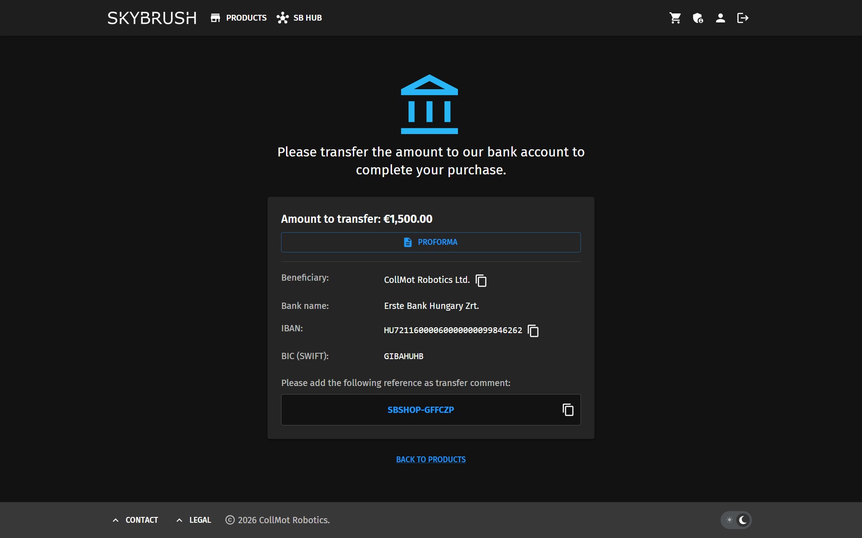This screenshot has width=862, height=538.
Task: Click the blue bank building icon
Action: click(429, 104)
